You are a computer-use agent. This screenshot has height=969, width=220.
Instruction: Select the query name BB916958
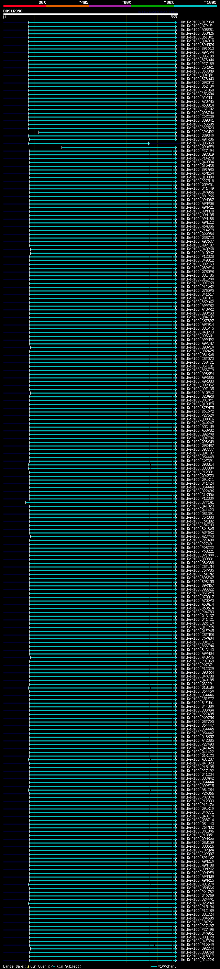[x=13, y=11]
